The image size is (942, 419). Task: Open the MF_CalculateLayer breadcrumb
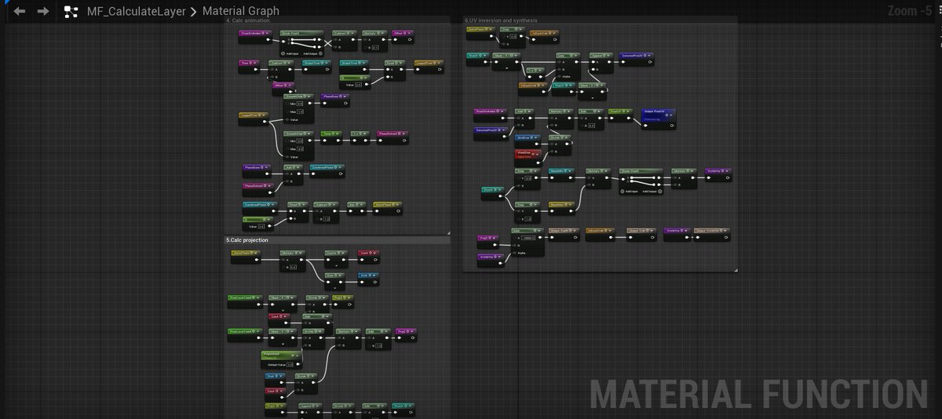click(135, 12)
